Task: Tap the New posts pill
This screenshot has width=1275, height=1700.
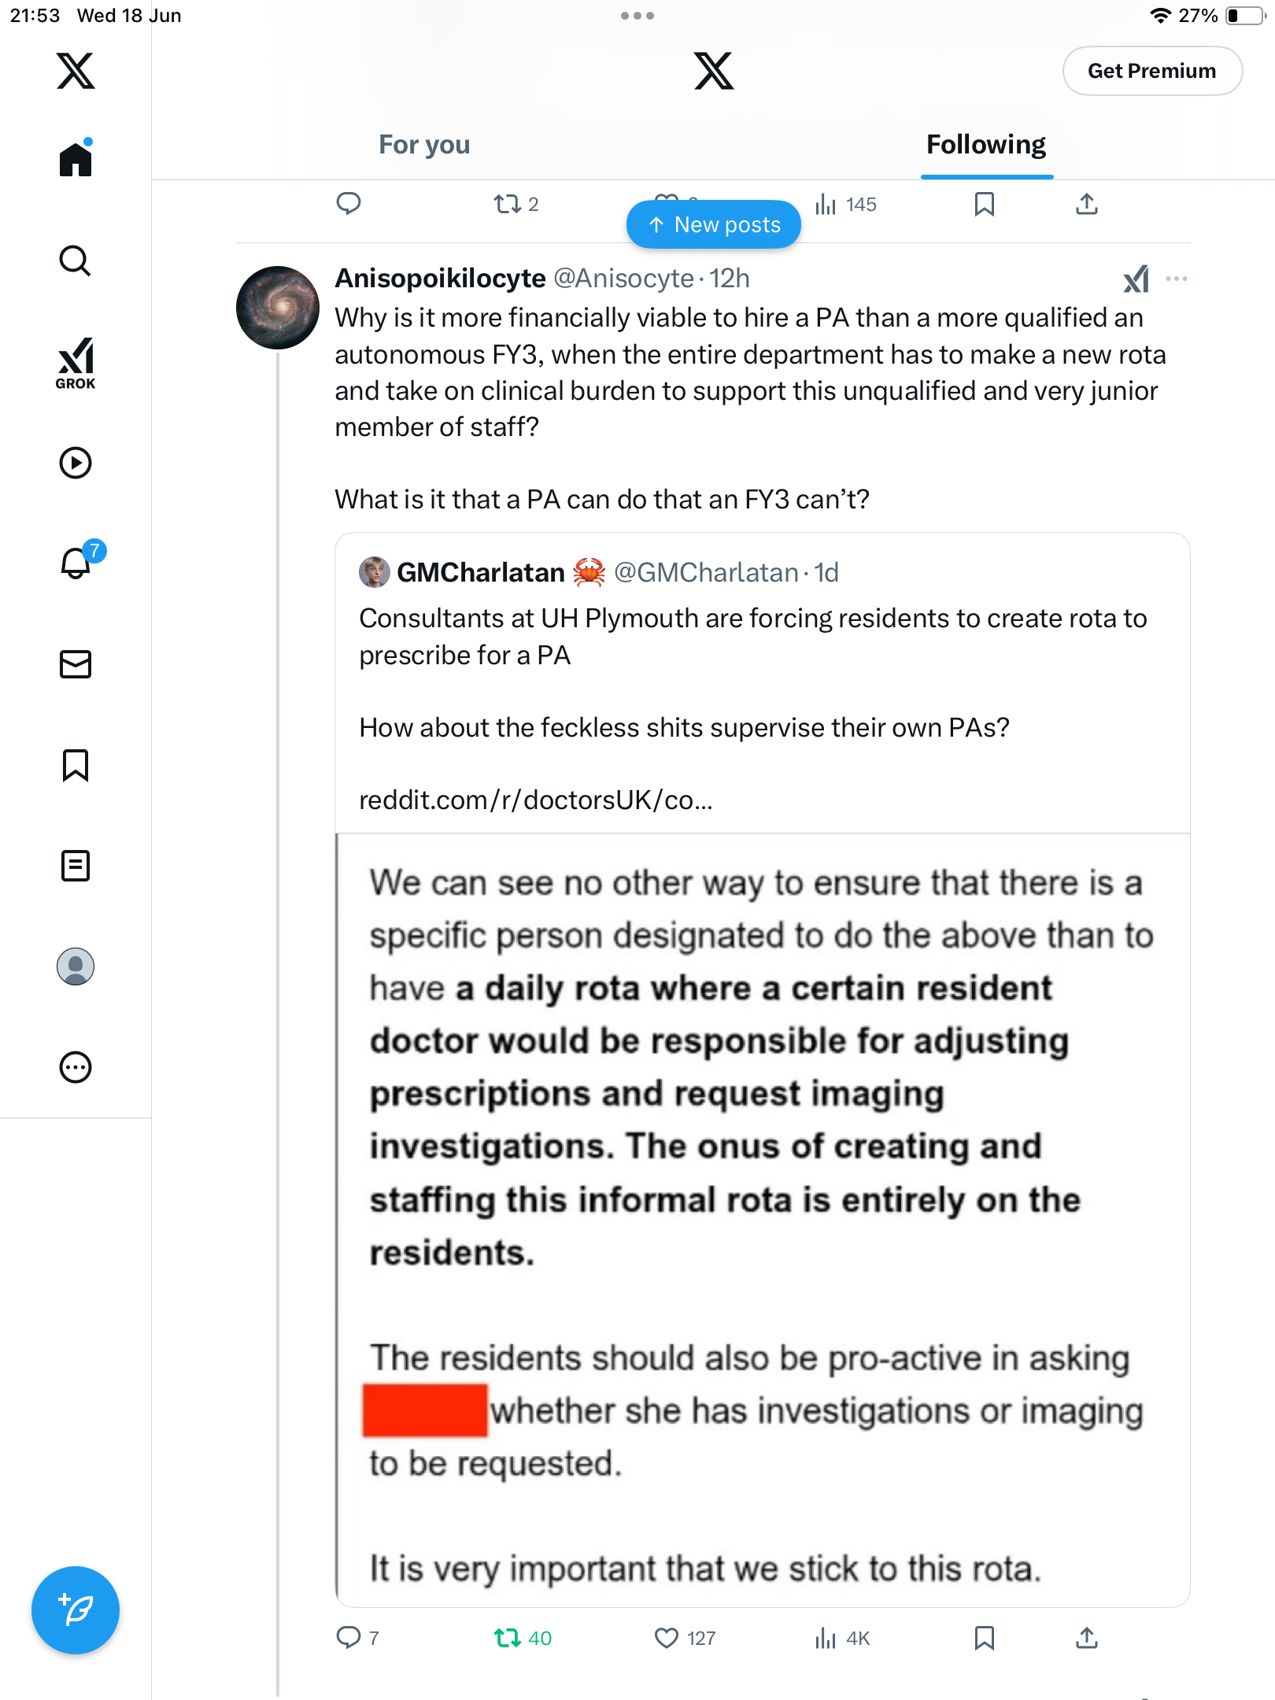Action: coord(714,225)
